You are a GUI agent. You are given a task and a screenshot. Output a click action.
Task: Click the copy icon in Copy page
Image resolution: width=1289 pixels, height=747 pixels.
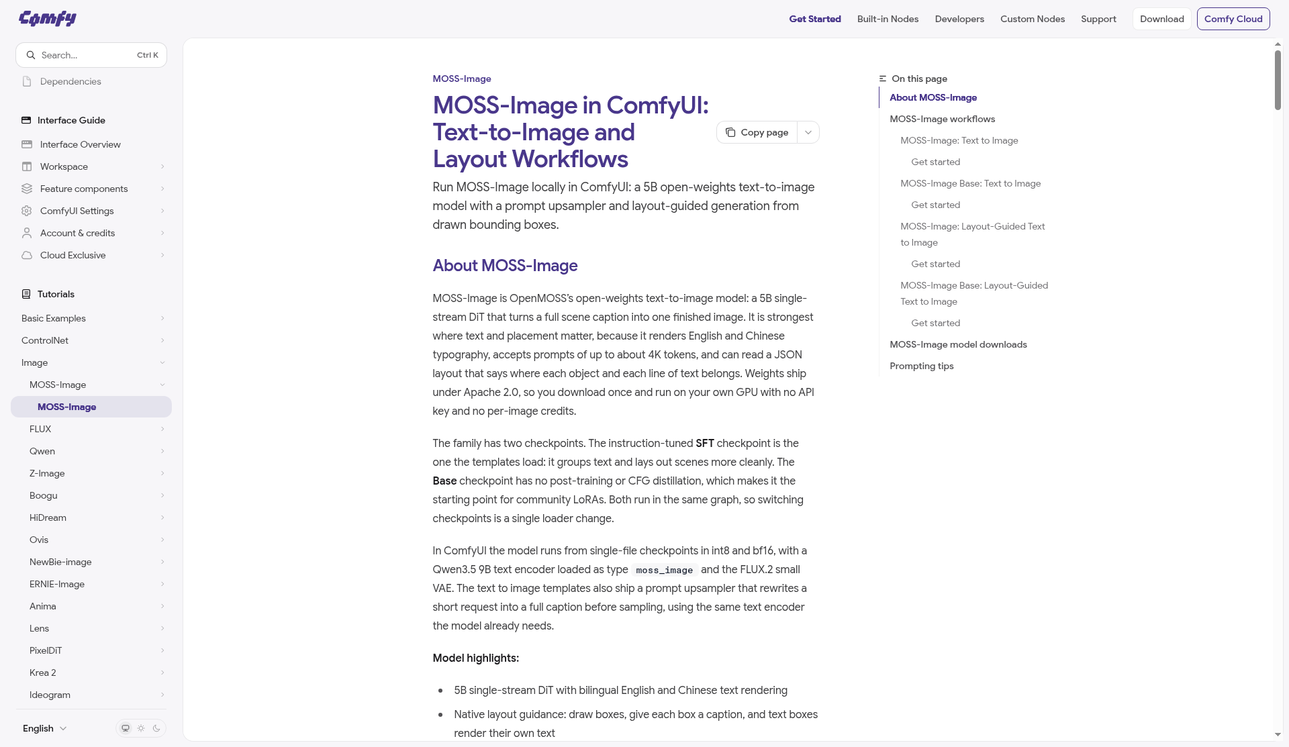click(730, 132)
